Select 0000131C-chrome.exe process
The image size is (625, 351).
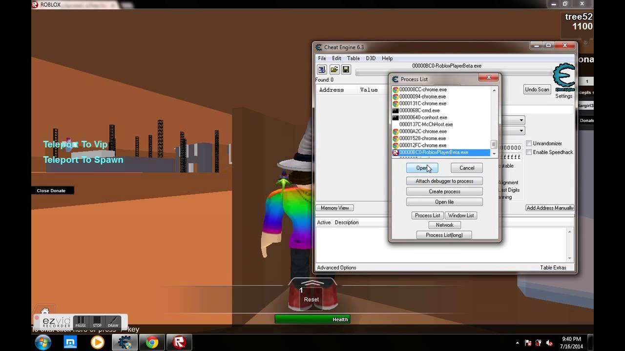click(441, 103)
